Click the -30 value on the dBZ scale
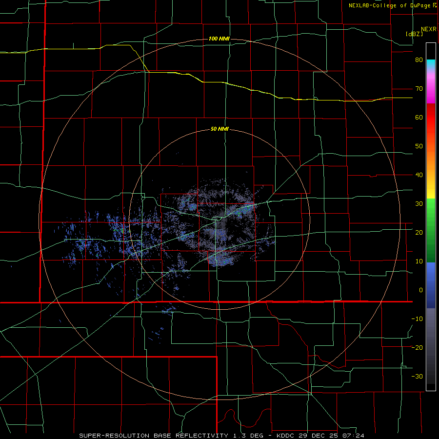The width and height of the screenshot is (439, 439). pyautogui.click(x=417, y=376)
